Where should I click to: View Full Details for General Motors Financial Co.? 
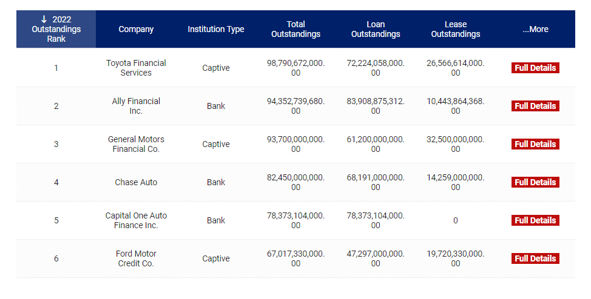coord(535,144)
